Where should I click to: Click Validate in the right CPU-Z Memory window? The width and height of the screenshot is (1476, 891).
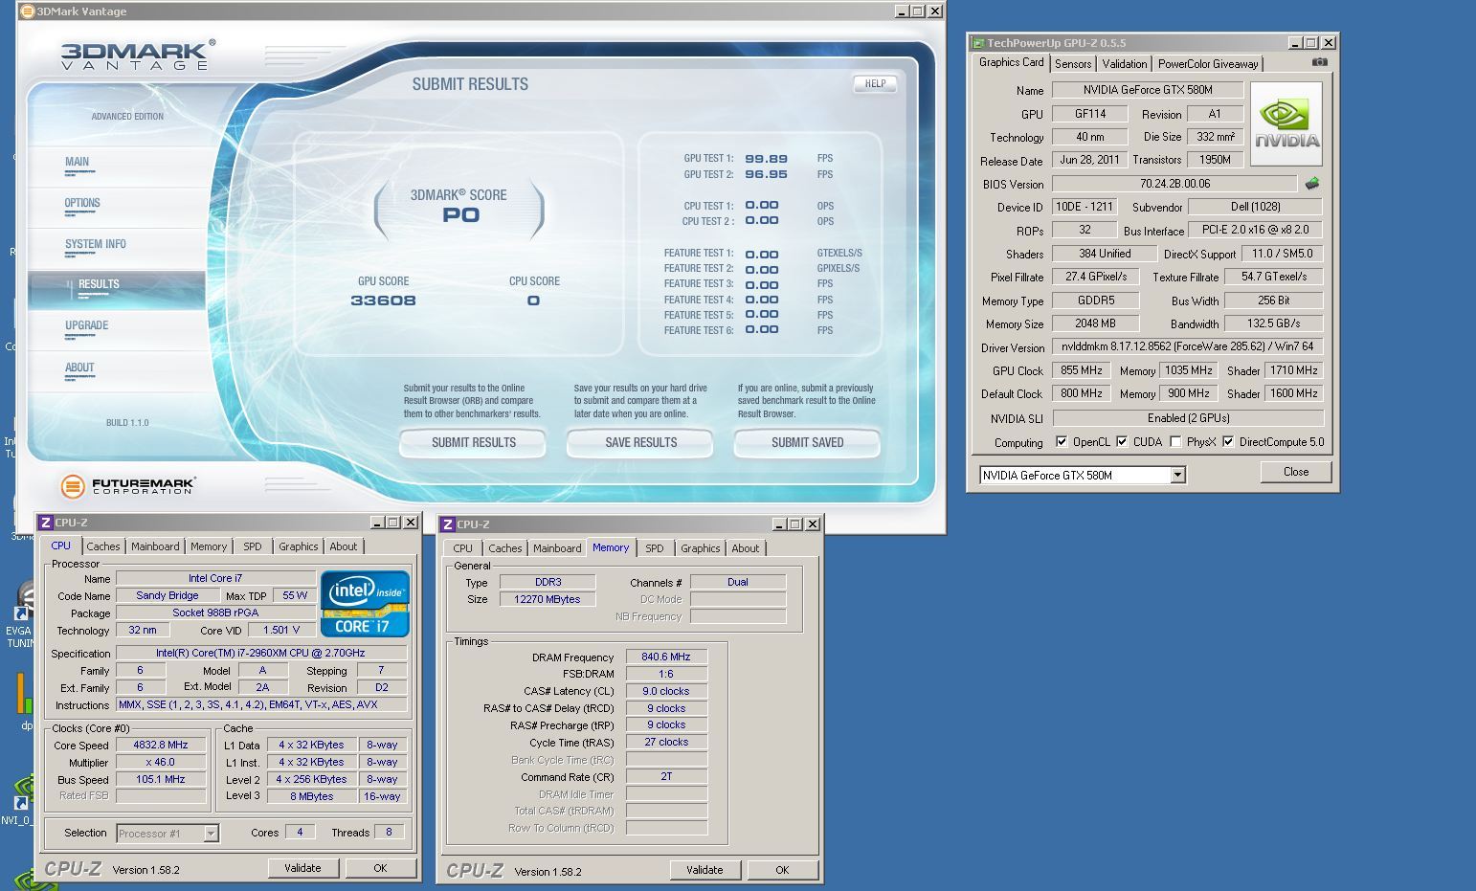(x=704, y=870)
